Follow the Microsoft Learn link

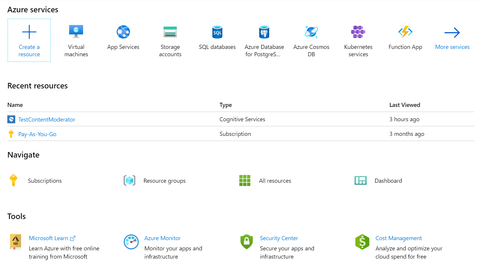[49, 238]
